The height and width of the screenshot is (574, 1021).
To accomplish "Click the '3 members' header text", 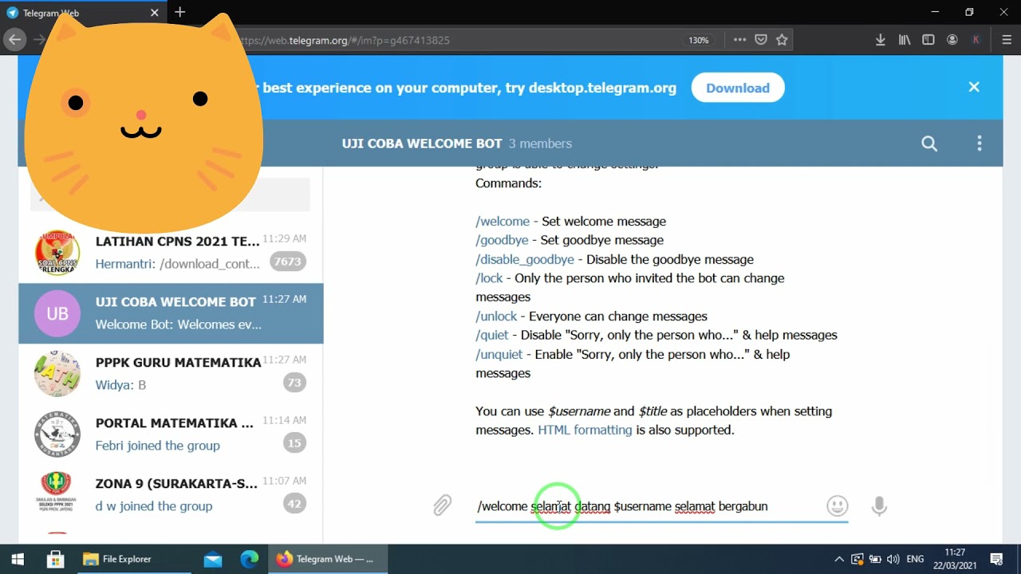I will pos(541,143).
